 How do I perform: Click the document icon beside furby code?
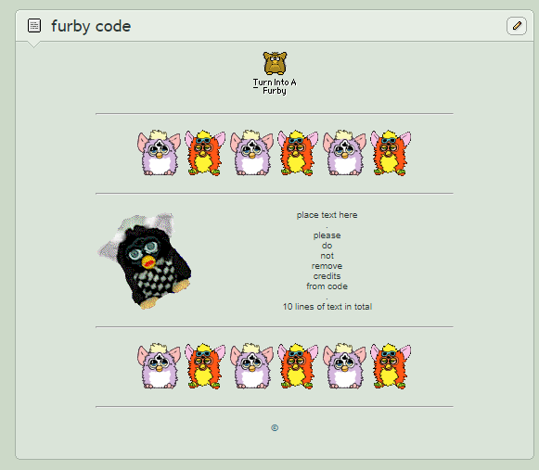point(34,26)
